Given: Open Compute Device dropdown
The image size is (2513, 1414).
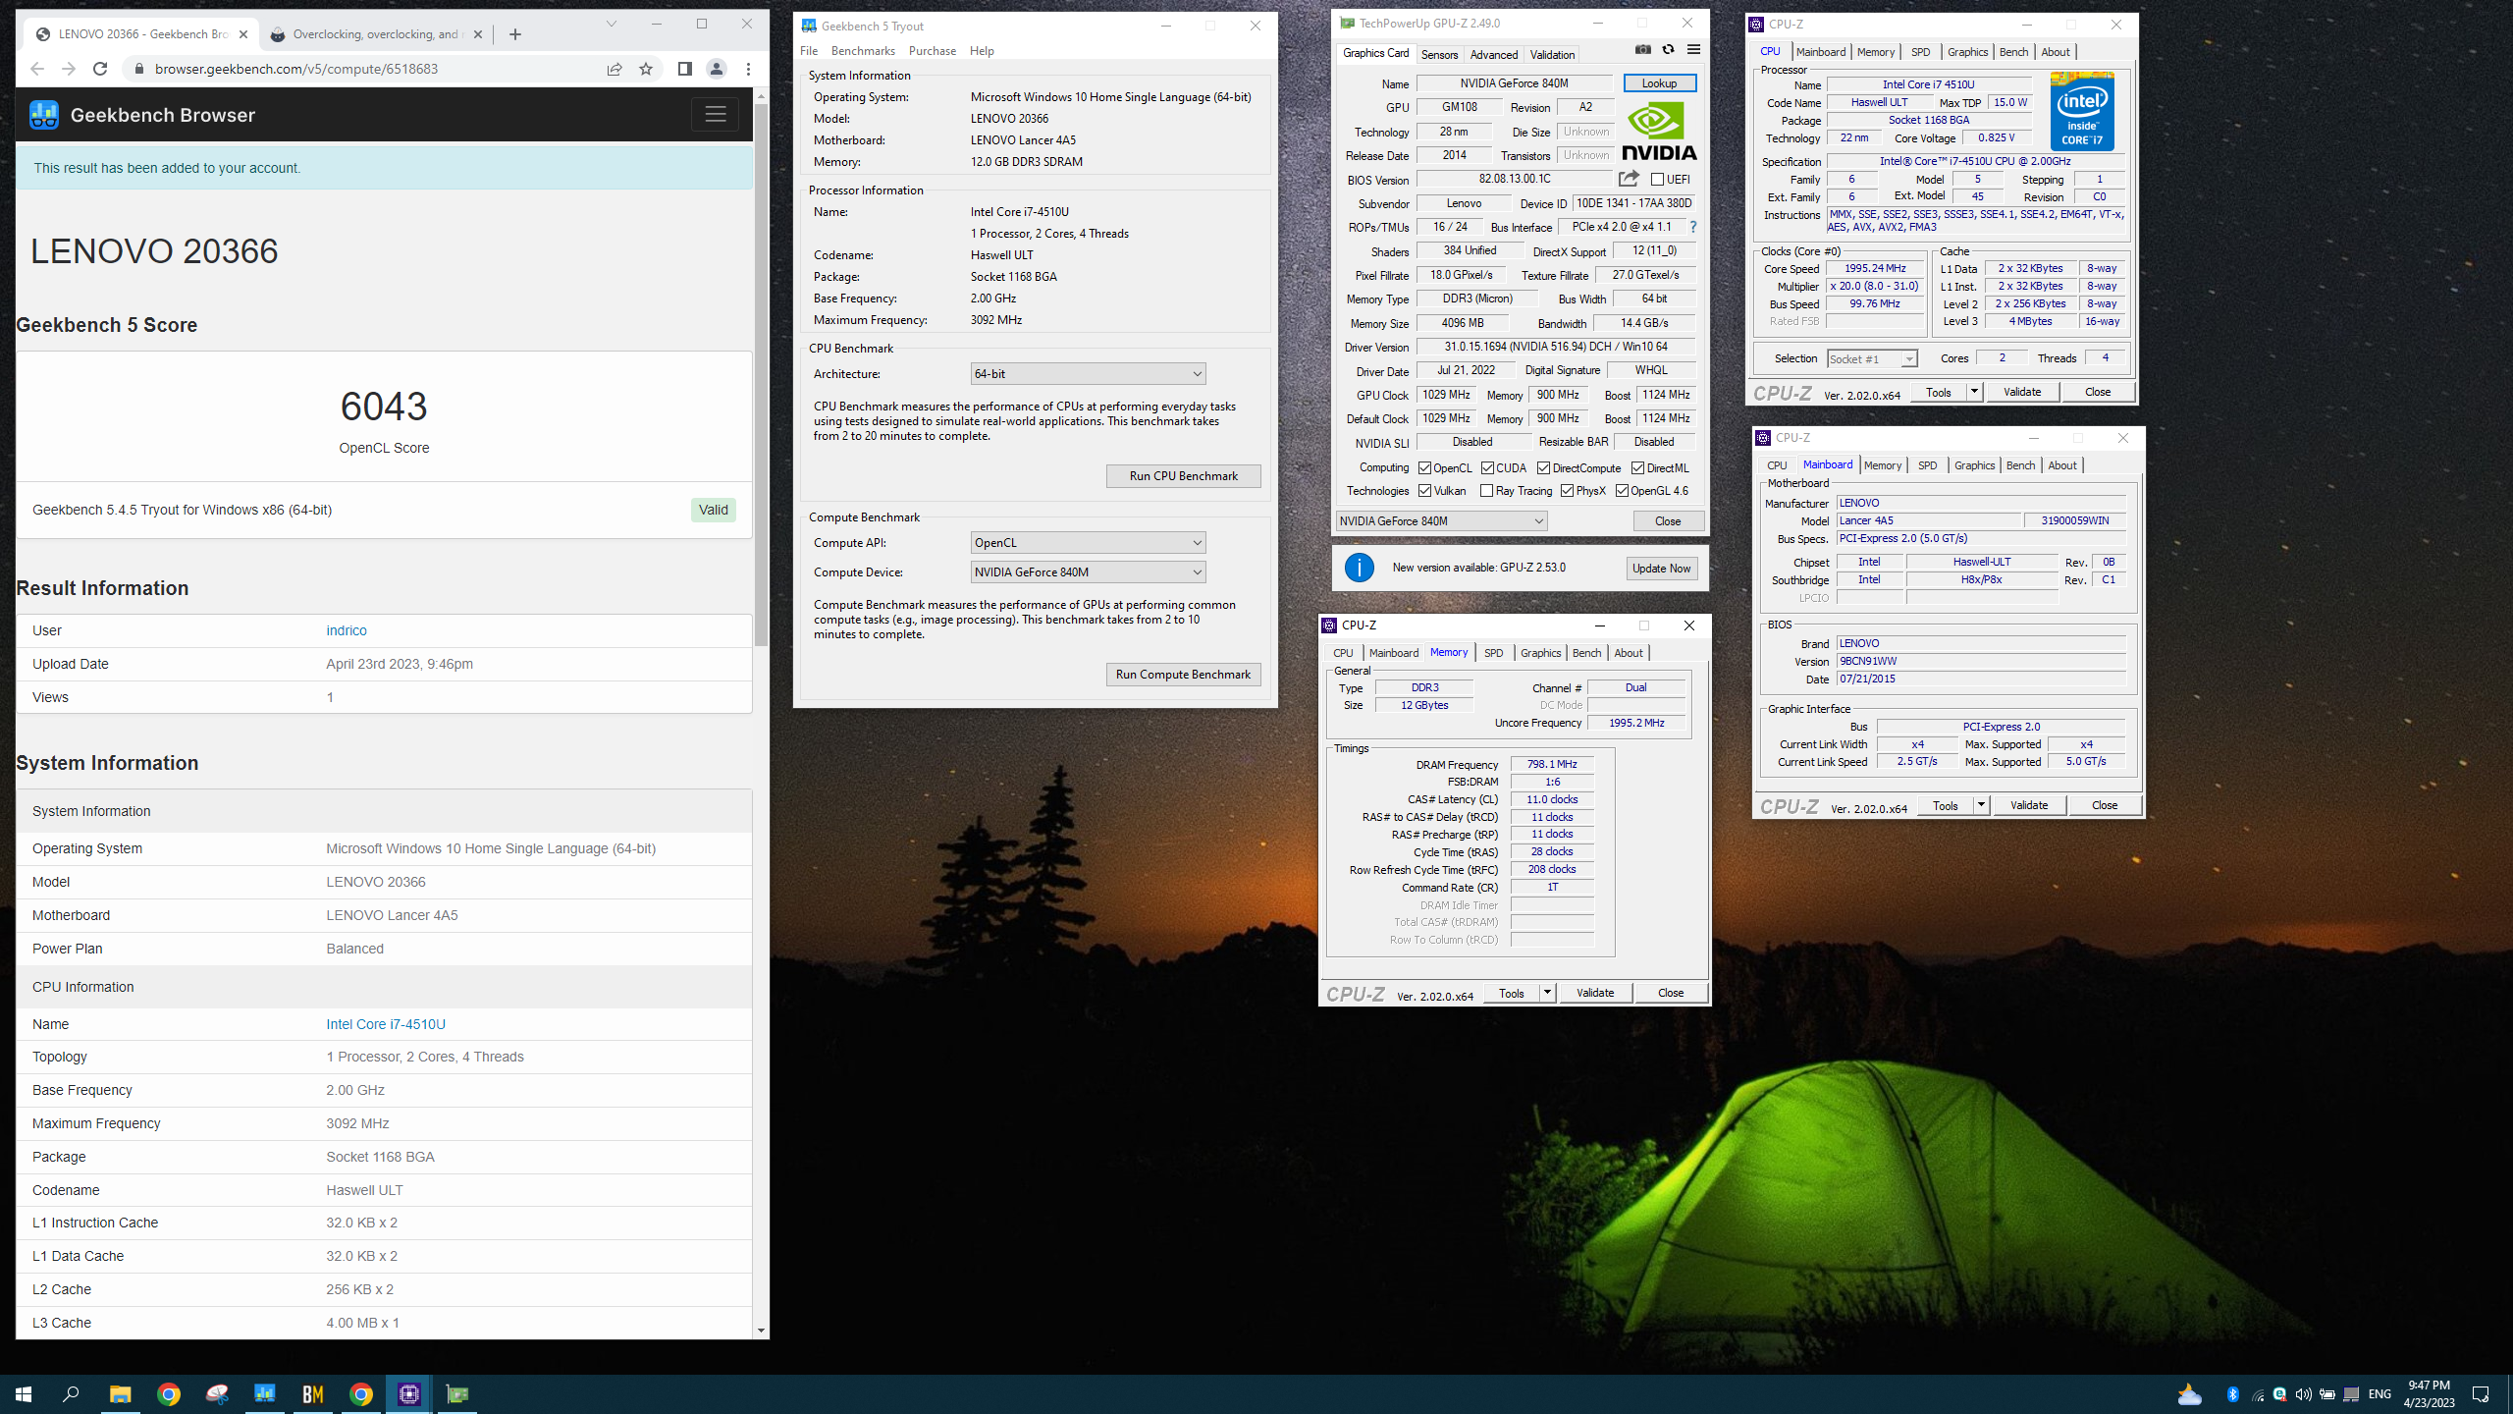Looking at the screenshot, I should click(x=1088, y=572).
